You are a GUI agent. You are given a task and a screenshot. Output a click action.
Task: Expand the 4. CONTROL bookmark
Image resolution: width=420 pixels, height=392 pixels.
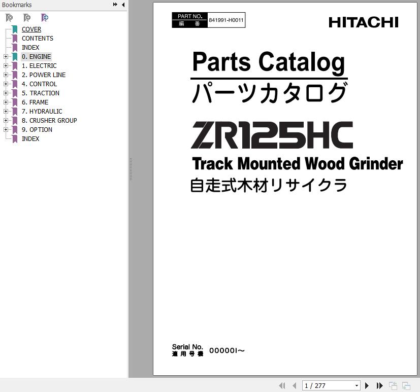coord(6,84)
